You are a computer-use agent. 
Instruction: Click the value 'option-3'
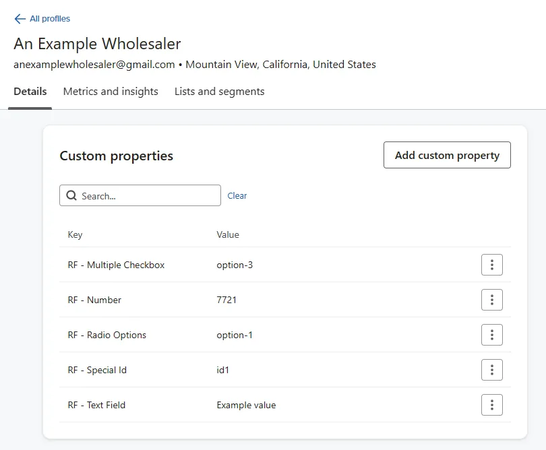click(235, 265)
